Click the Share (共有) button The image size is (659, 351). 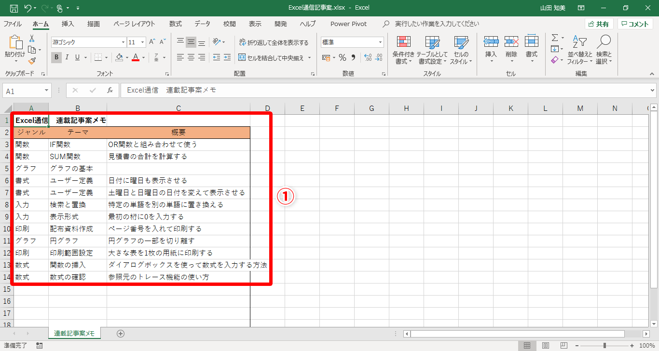(x=599, y=24)
